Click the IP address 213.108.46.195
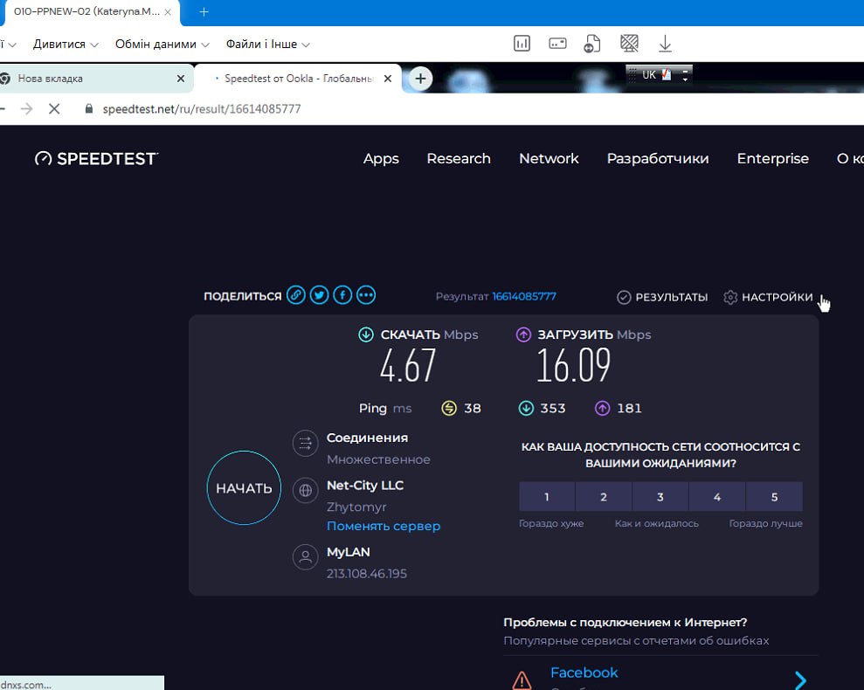864x690 pixels. pyautogui.click(x=367, y=574)
